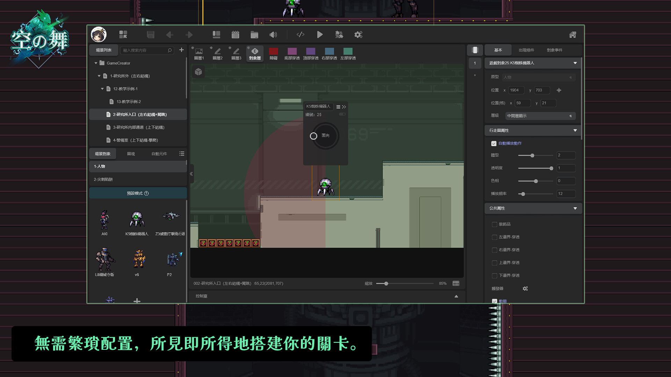
Task: Click the play/run game button
Action: pyautogui.click(x=319, y=35)
